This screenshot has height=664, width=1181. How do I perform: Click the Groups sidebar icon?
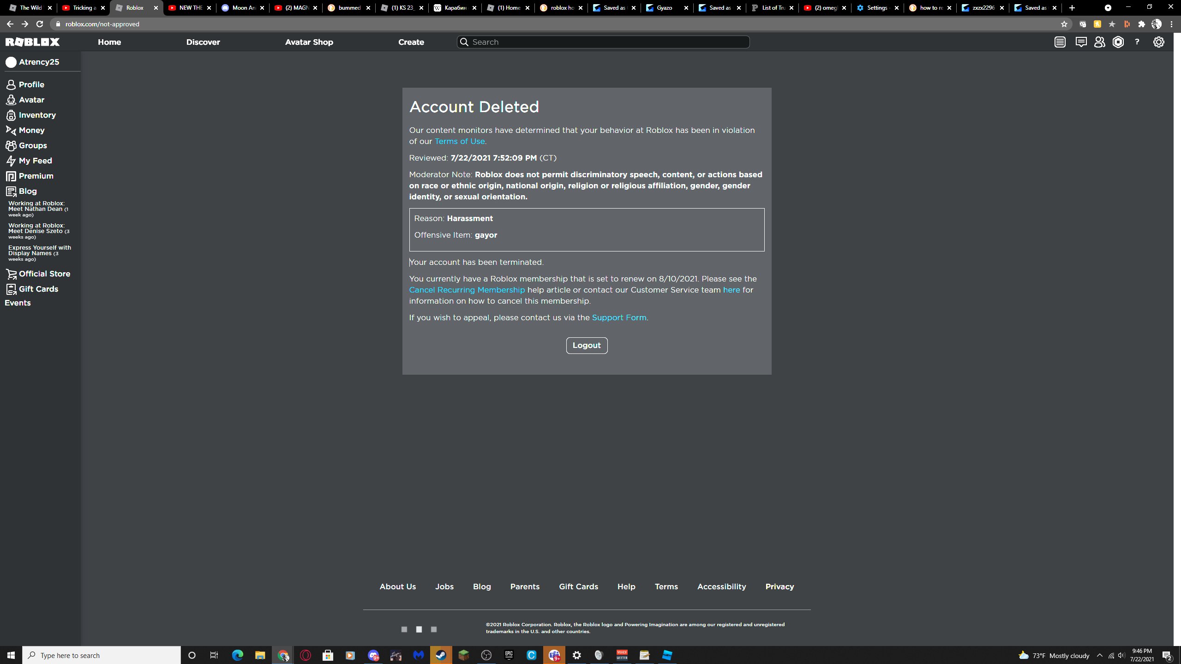click(11, 146)
